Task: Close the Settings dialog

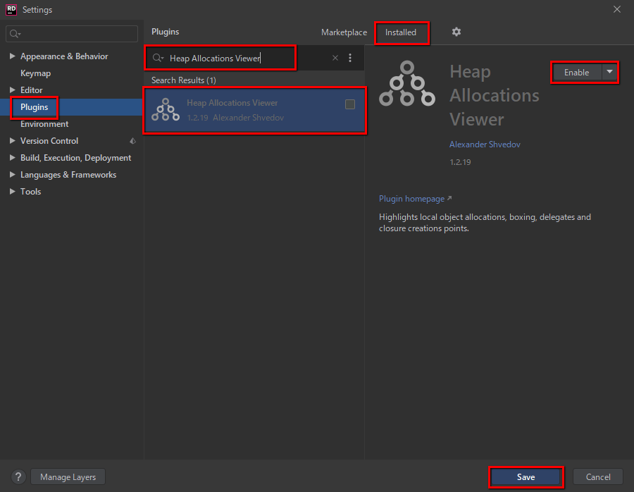Action: tap(617, 9)
